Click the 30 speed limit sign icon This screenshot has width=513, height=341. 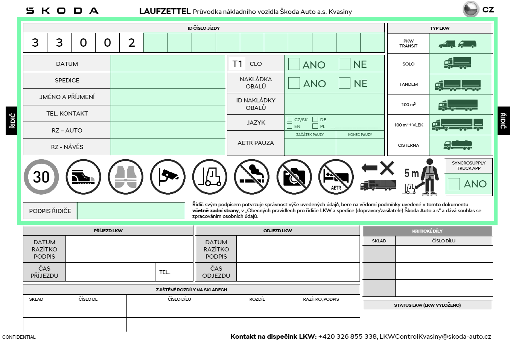[41, 177]
